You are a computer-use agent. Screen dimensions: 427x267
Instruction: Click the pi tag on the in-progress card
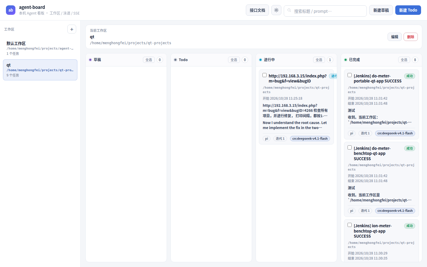click(267, 139)
